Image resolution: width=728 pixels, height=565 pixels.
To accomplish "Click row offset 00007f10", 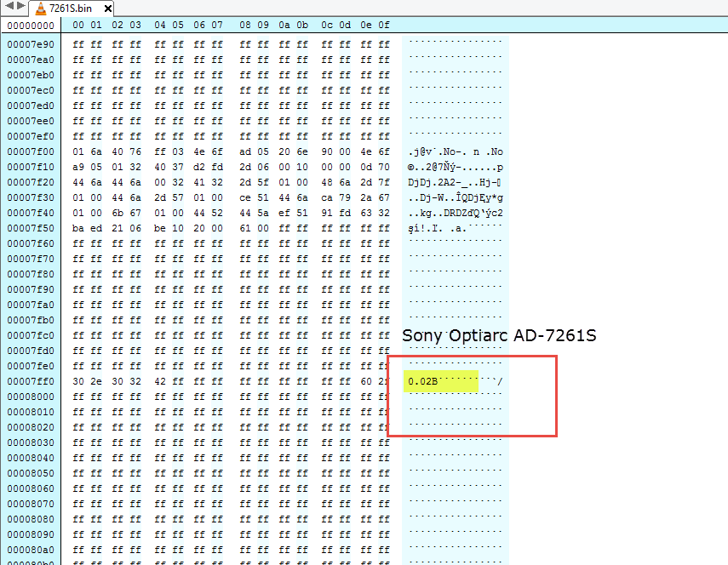I will 31,167.
